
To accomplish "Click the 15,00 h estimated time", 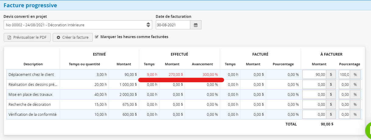I will [100, 105].
